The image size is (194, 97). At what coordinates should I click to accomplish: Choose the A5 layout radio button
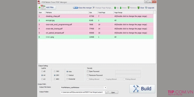pos(42,72)
